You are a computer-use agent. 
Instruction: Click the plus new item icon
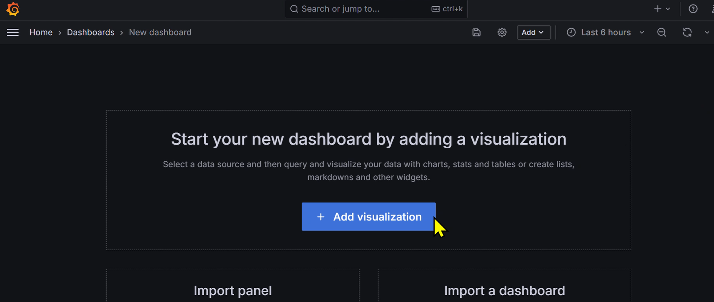(658, 9)
